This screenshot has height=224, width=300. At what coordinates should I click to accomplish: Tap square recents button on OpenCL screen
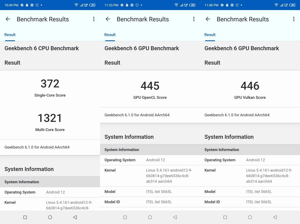click(125, 217)
